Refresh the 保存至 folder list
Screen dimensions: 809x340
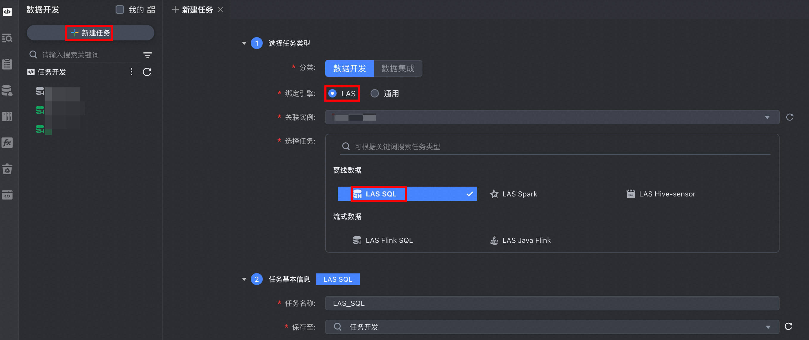[x=788, y=327]
